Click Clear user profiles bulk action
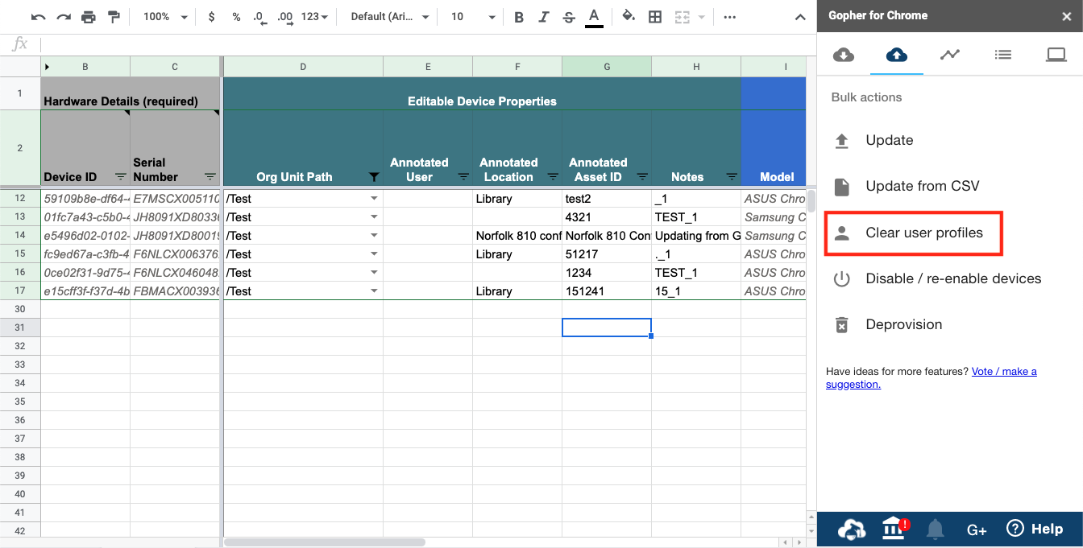 923,233
